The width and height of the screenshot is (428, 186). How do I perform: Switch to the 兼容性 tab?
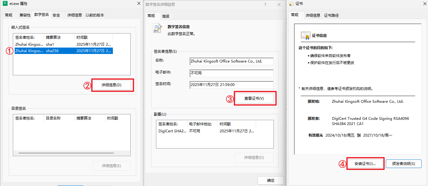point(25,15)
